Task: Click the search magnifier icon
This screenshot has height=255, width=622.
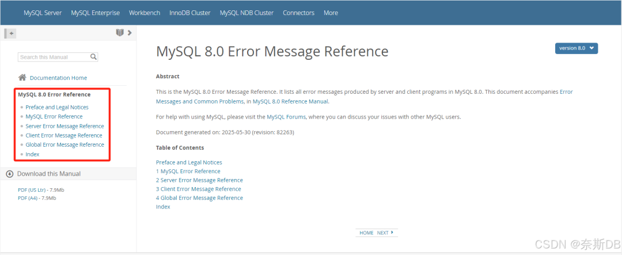Action: coord(93,57)
